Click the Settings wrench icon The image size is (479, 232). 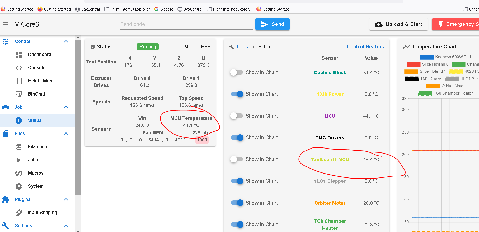tap(6, 226)
